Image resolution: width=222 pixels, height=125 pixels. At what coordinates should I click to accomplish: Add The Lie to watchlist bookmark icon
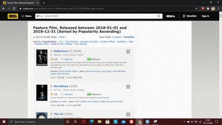point(128,115)
